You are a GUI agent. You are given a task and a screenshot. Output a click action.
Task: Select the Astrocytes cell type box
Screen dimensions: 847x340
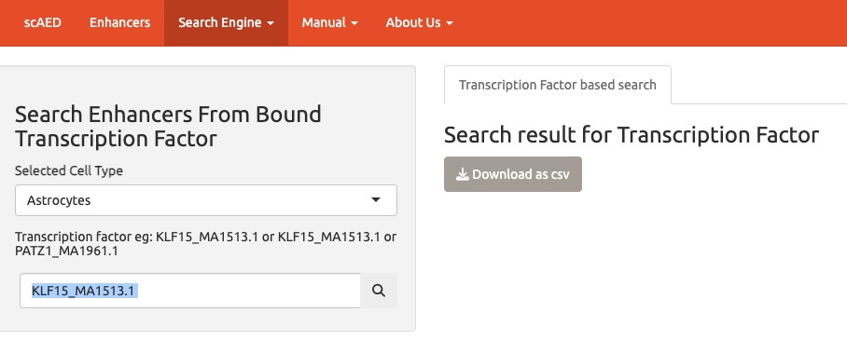point(206,200)
